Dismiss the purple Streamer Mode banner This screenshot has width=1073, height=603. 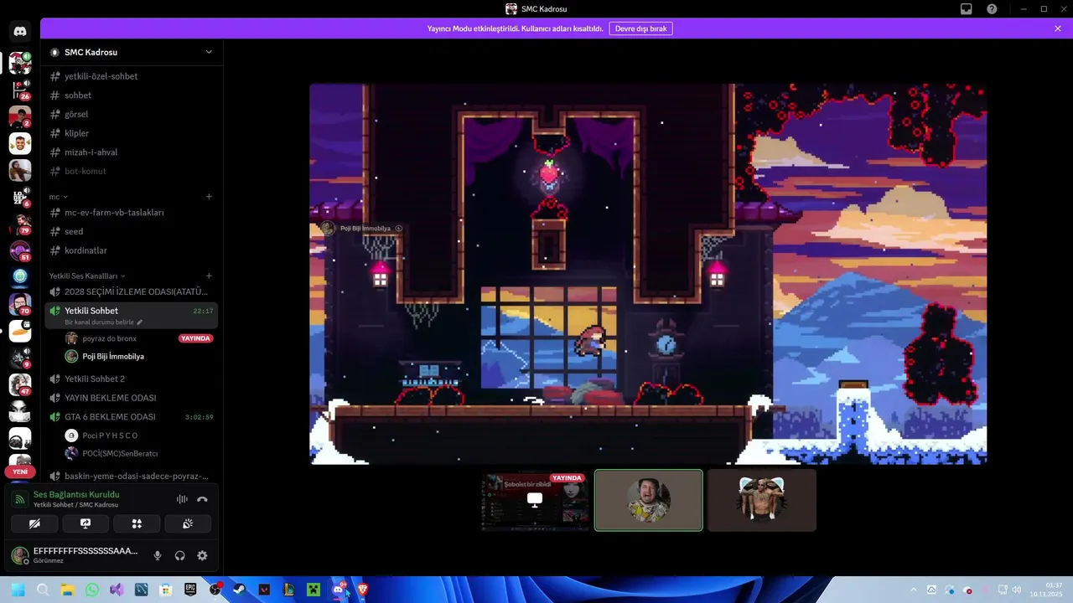[x=1058, y=28]
